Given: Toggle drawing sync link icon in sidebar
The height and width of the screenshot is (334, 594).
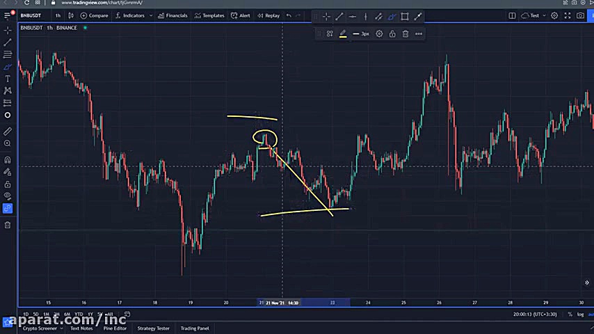Looking at the screenshot, I should (8, 209).
